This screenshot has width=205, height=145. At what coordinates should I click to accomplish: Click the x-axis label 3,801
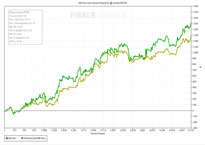click(143, 130)
